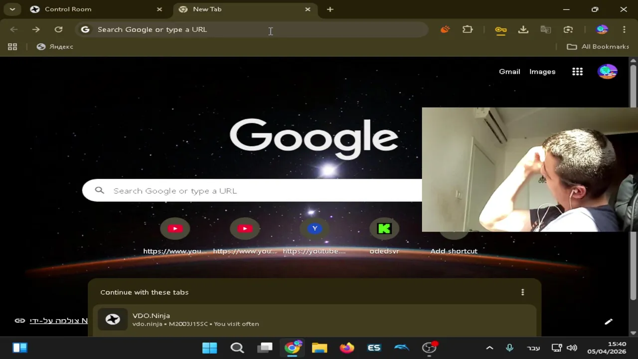Click the magnifier icon in search box
This screenshot has width=638, height=359.
pos(99,190)
